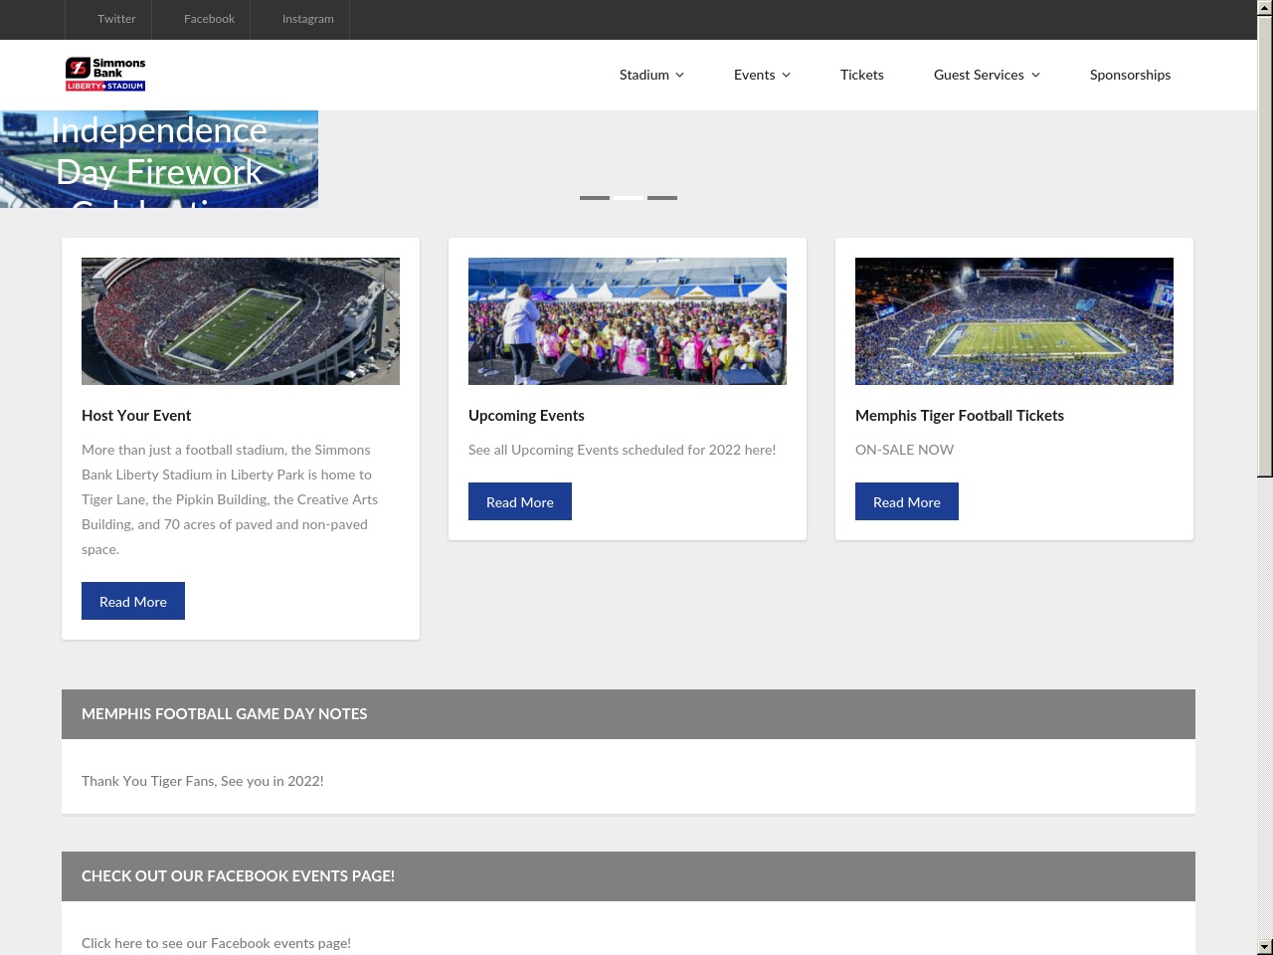The width and height of the screenshot is (1273, 955).
Task: Expand the Stadium menu chevron
Action: tap(680, 75)
